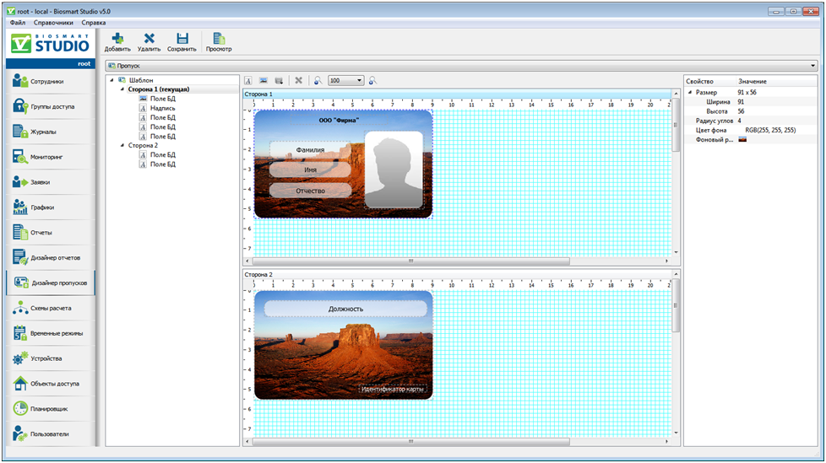
Task: Collapse the Размер property group
Action: pos(689,93)
